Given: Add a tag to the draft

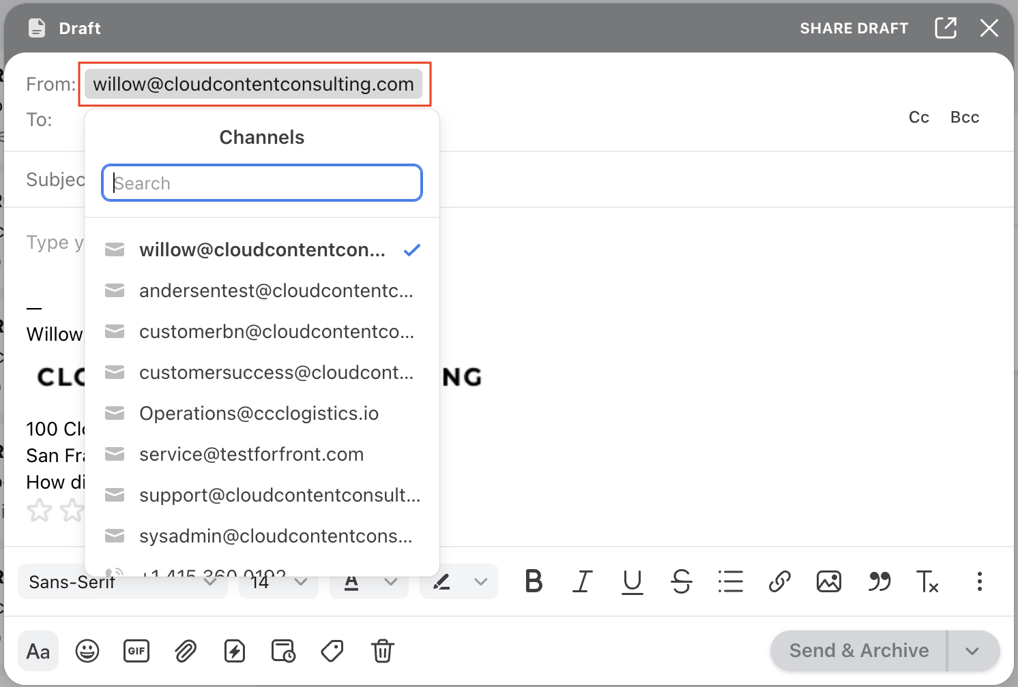Looking at the screenshot, I should (333, 651).
